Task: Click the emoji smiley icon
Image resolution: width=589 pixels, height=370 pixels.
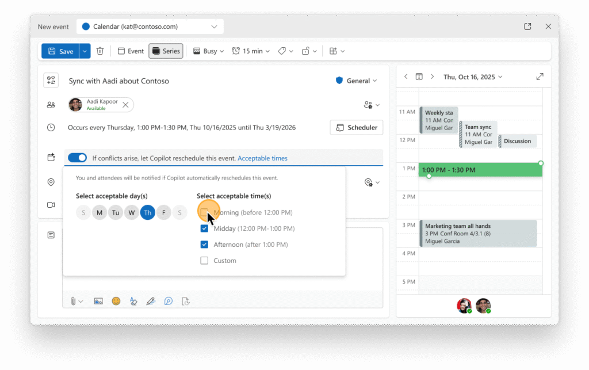Action: pyautogui.click(x=116, y=301)
